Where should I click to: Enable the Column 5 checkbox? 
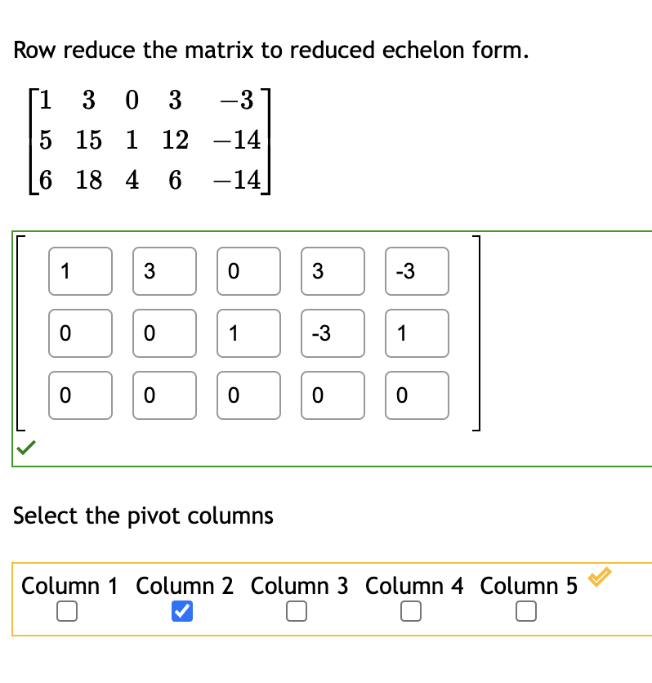[x=525, y=610]
